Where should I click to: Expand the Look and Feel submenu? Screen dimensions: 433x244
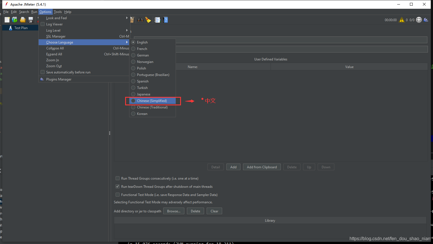(84, 18)
